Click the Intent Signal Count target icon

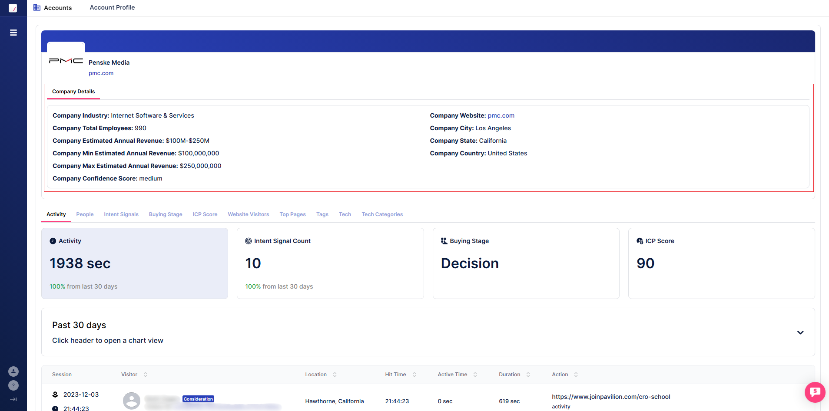(x=249, y=241)
